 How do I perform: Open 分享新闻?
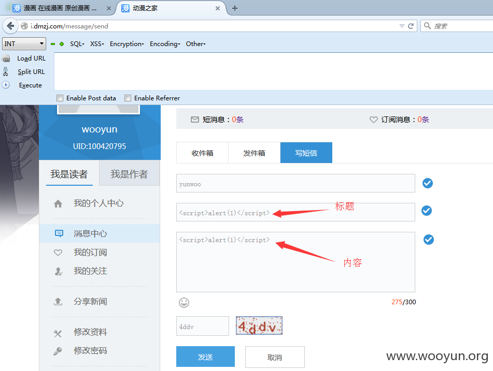pyautogui.click(x=90, y=301)
